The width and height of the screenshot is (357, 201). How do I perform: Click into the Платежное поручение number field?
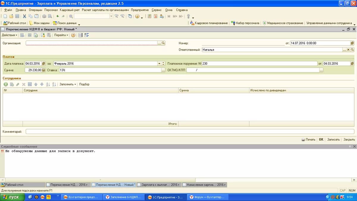(x=259, y=63)
